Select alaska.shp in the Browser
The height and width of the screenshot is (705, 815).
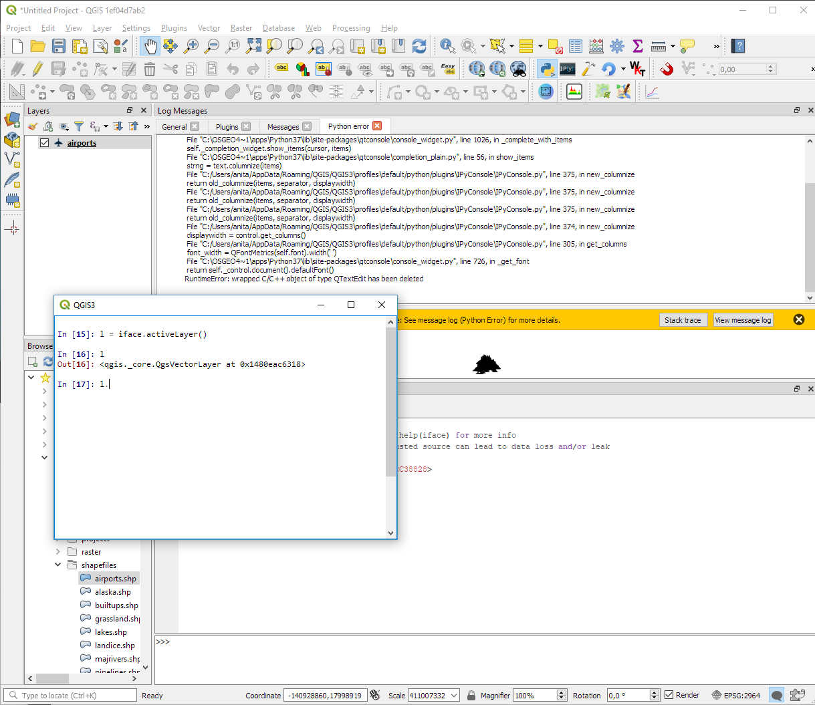tap(112, 592)
